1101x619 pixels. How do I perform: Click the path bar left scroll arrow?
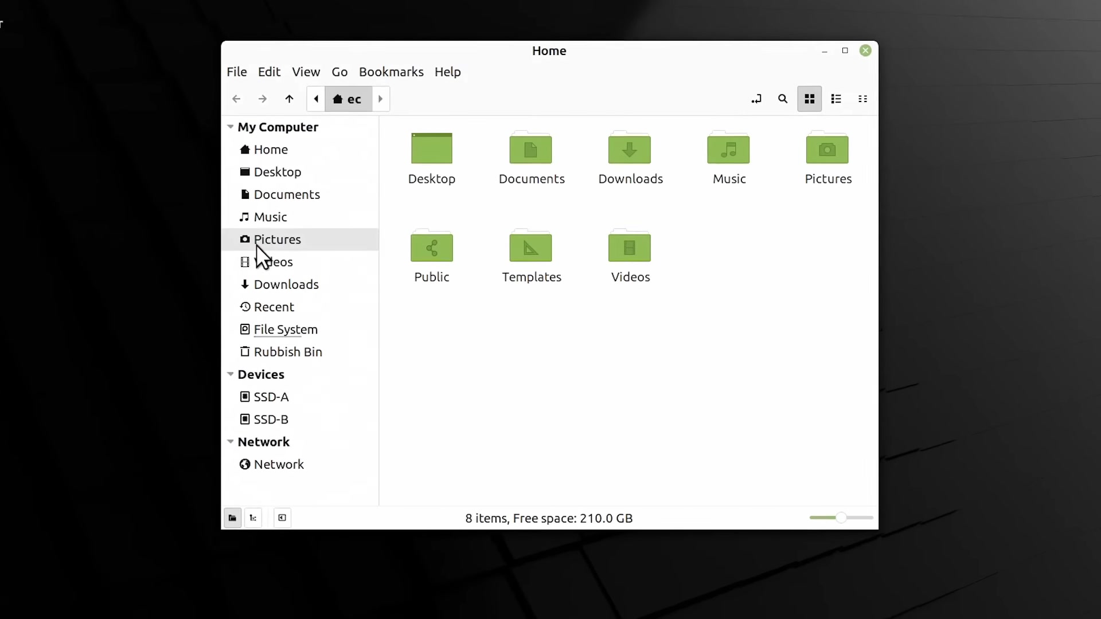click(x=316, y=99)
